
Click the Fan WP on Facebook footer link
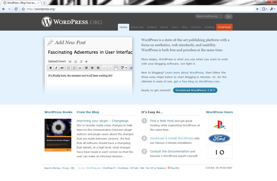(x=156, y=168)
